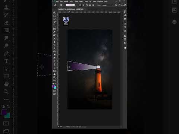179x134 pixels.
Task: Choose Radial gradient type
Action: click(84, 5)
